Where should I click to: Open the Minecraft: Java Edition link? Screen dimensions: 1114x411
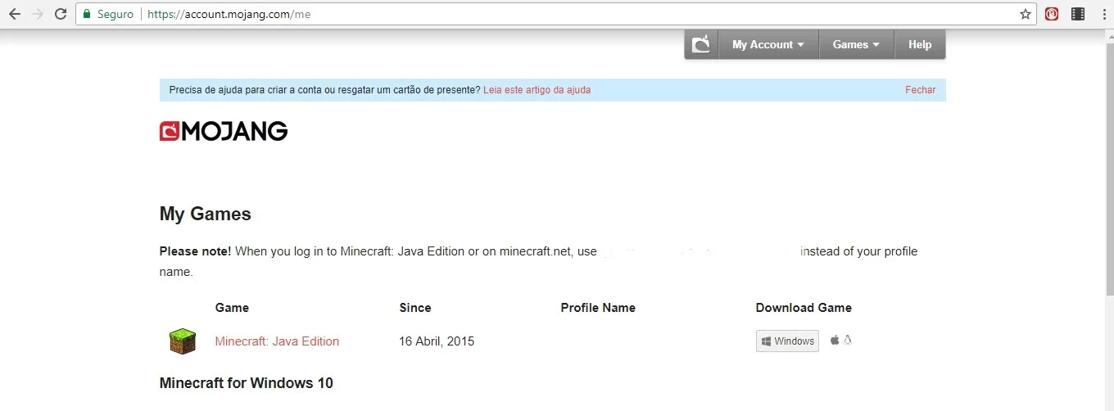tap(277, 341)
